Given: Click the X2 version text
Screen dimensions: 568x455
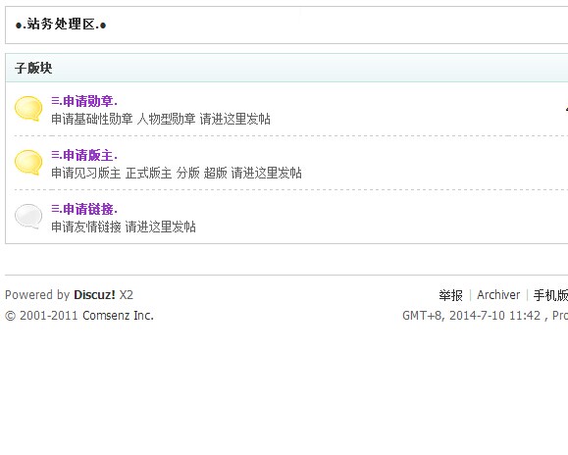Looking at the screenshot, I should (x=127, y=294).
